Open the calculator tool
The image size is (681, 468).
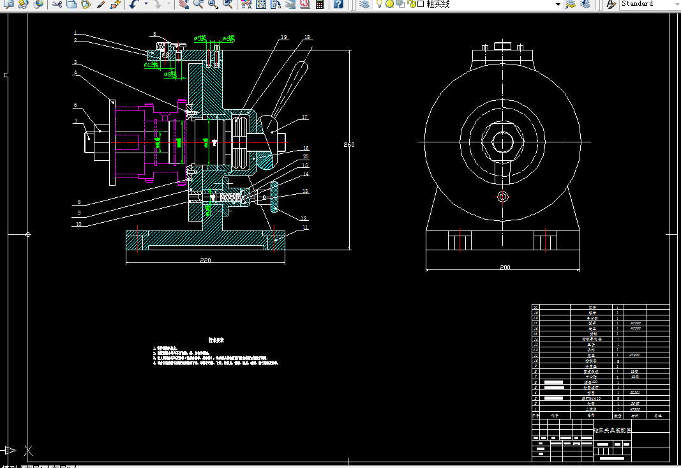click(320, 4)
